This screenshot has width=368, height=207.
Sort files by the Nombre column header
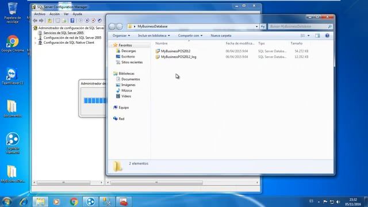[x=162, y=44]
